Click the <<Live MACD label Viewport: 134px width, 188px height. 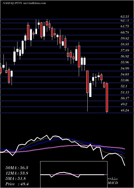click(x=113, y=181)
